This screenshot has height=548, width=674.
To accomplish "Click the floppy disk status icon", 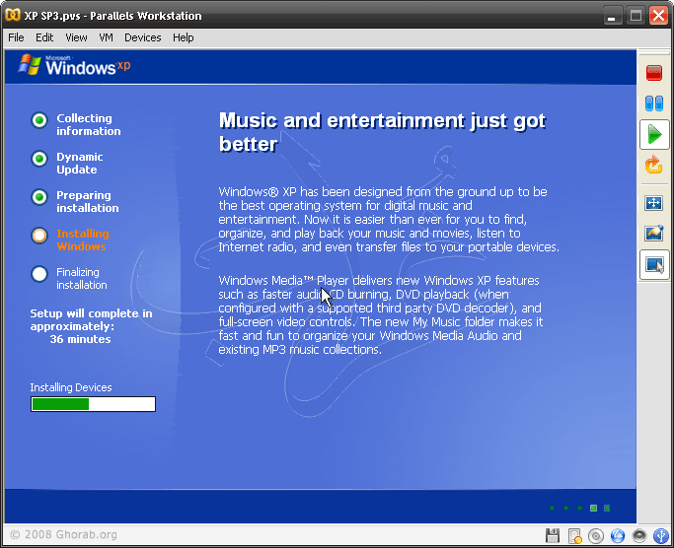I will coord(553,535).
